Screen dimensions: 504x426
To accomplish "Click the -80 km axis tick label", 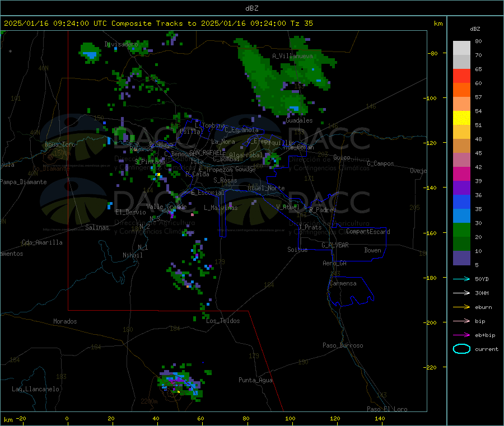I will click(x=433, y=53).
